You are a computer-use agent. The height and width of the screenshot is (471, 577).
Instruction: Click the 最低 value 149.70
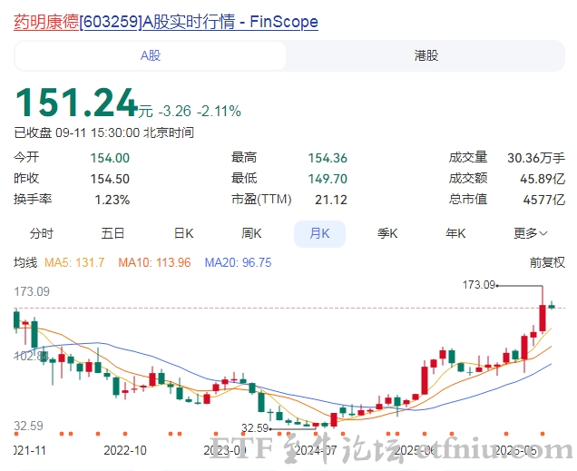[x=328, y=179]
